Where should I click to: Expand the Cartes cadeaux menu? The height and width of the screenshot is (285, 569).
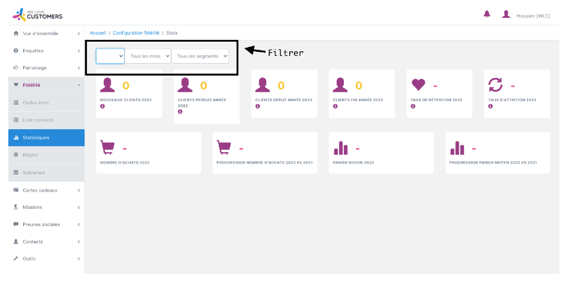46,190
